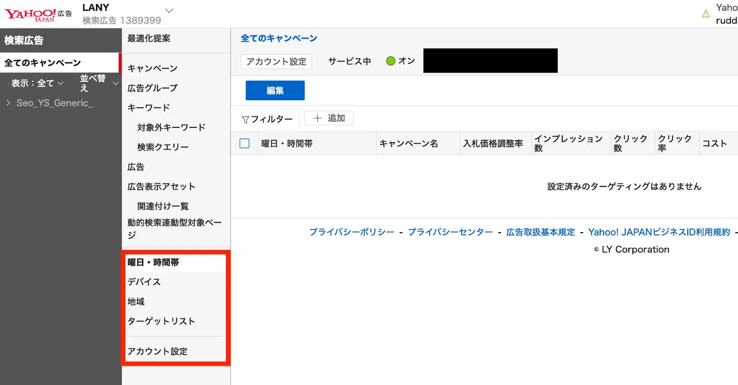Click the アカウント設定 button near the title

coord(276,61)
